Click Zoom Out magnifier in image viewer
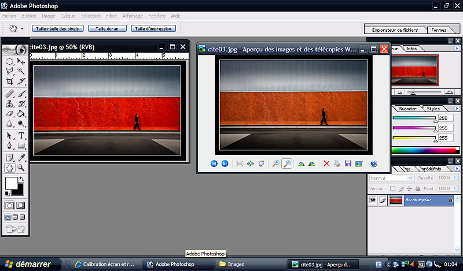Viewport: 463px width, 271px height. (286, 164)
